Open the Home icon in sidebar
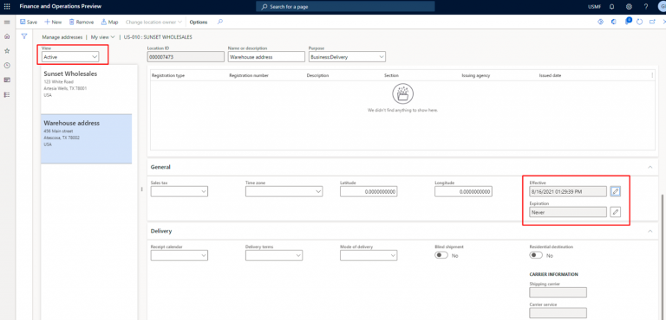 [7, 36]
